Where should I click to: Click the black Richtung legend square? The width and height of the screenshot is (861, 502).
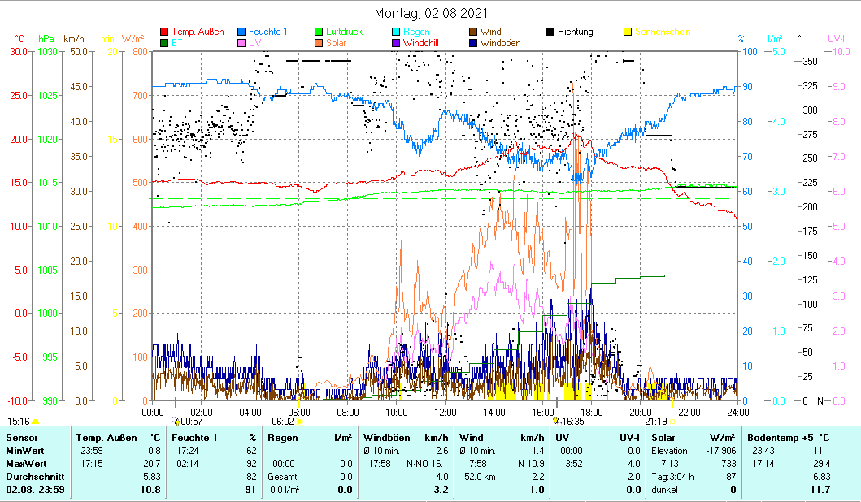coord(550,32)
